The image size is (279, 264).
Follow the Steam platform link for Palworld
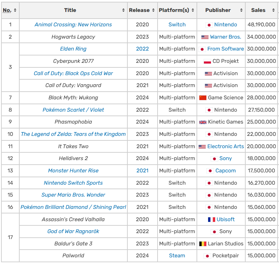point(177,256)
